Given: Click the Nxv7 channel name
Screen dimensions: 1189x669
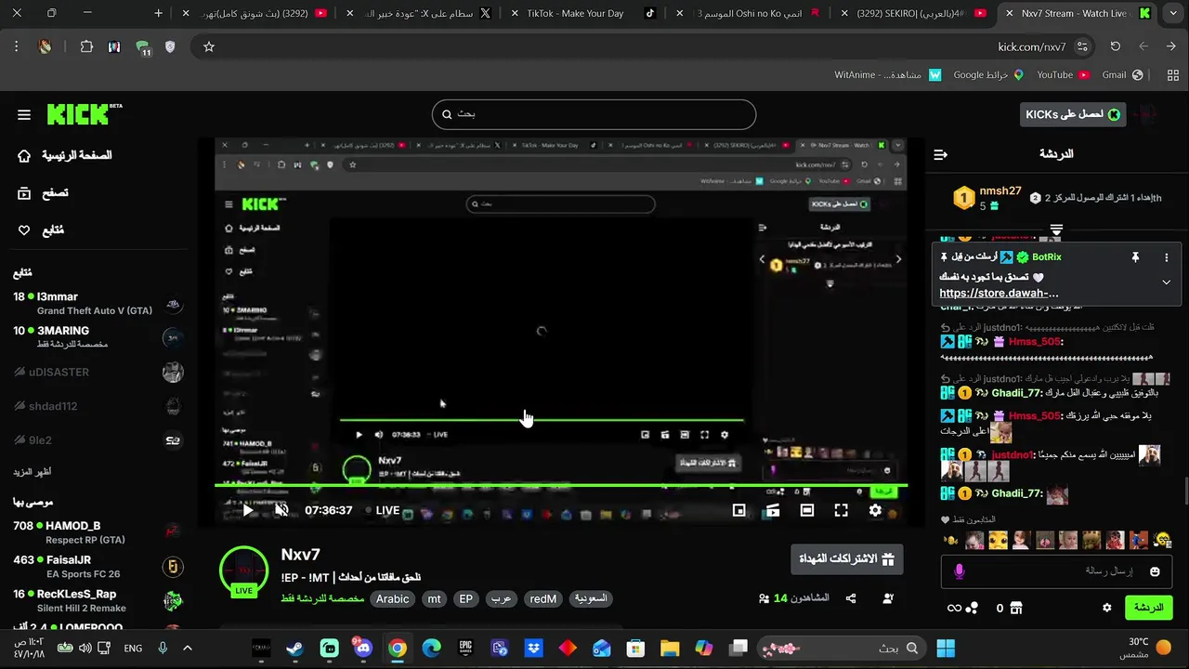Looking at the screenshot, I should tap(301, 555).
